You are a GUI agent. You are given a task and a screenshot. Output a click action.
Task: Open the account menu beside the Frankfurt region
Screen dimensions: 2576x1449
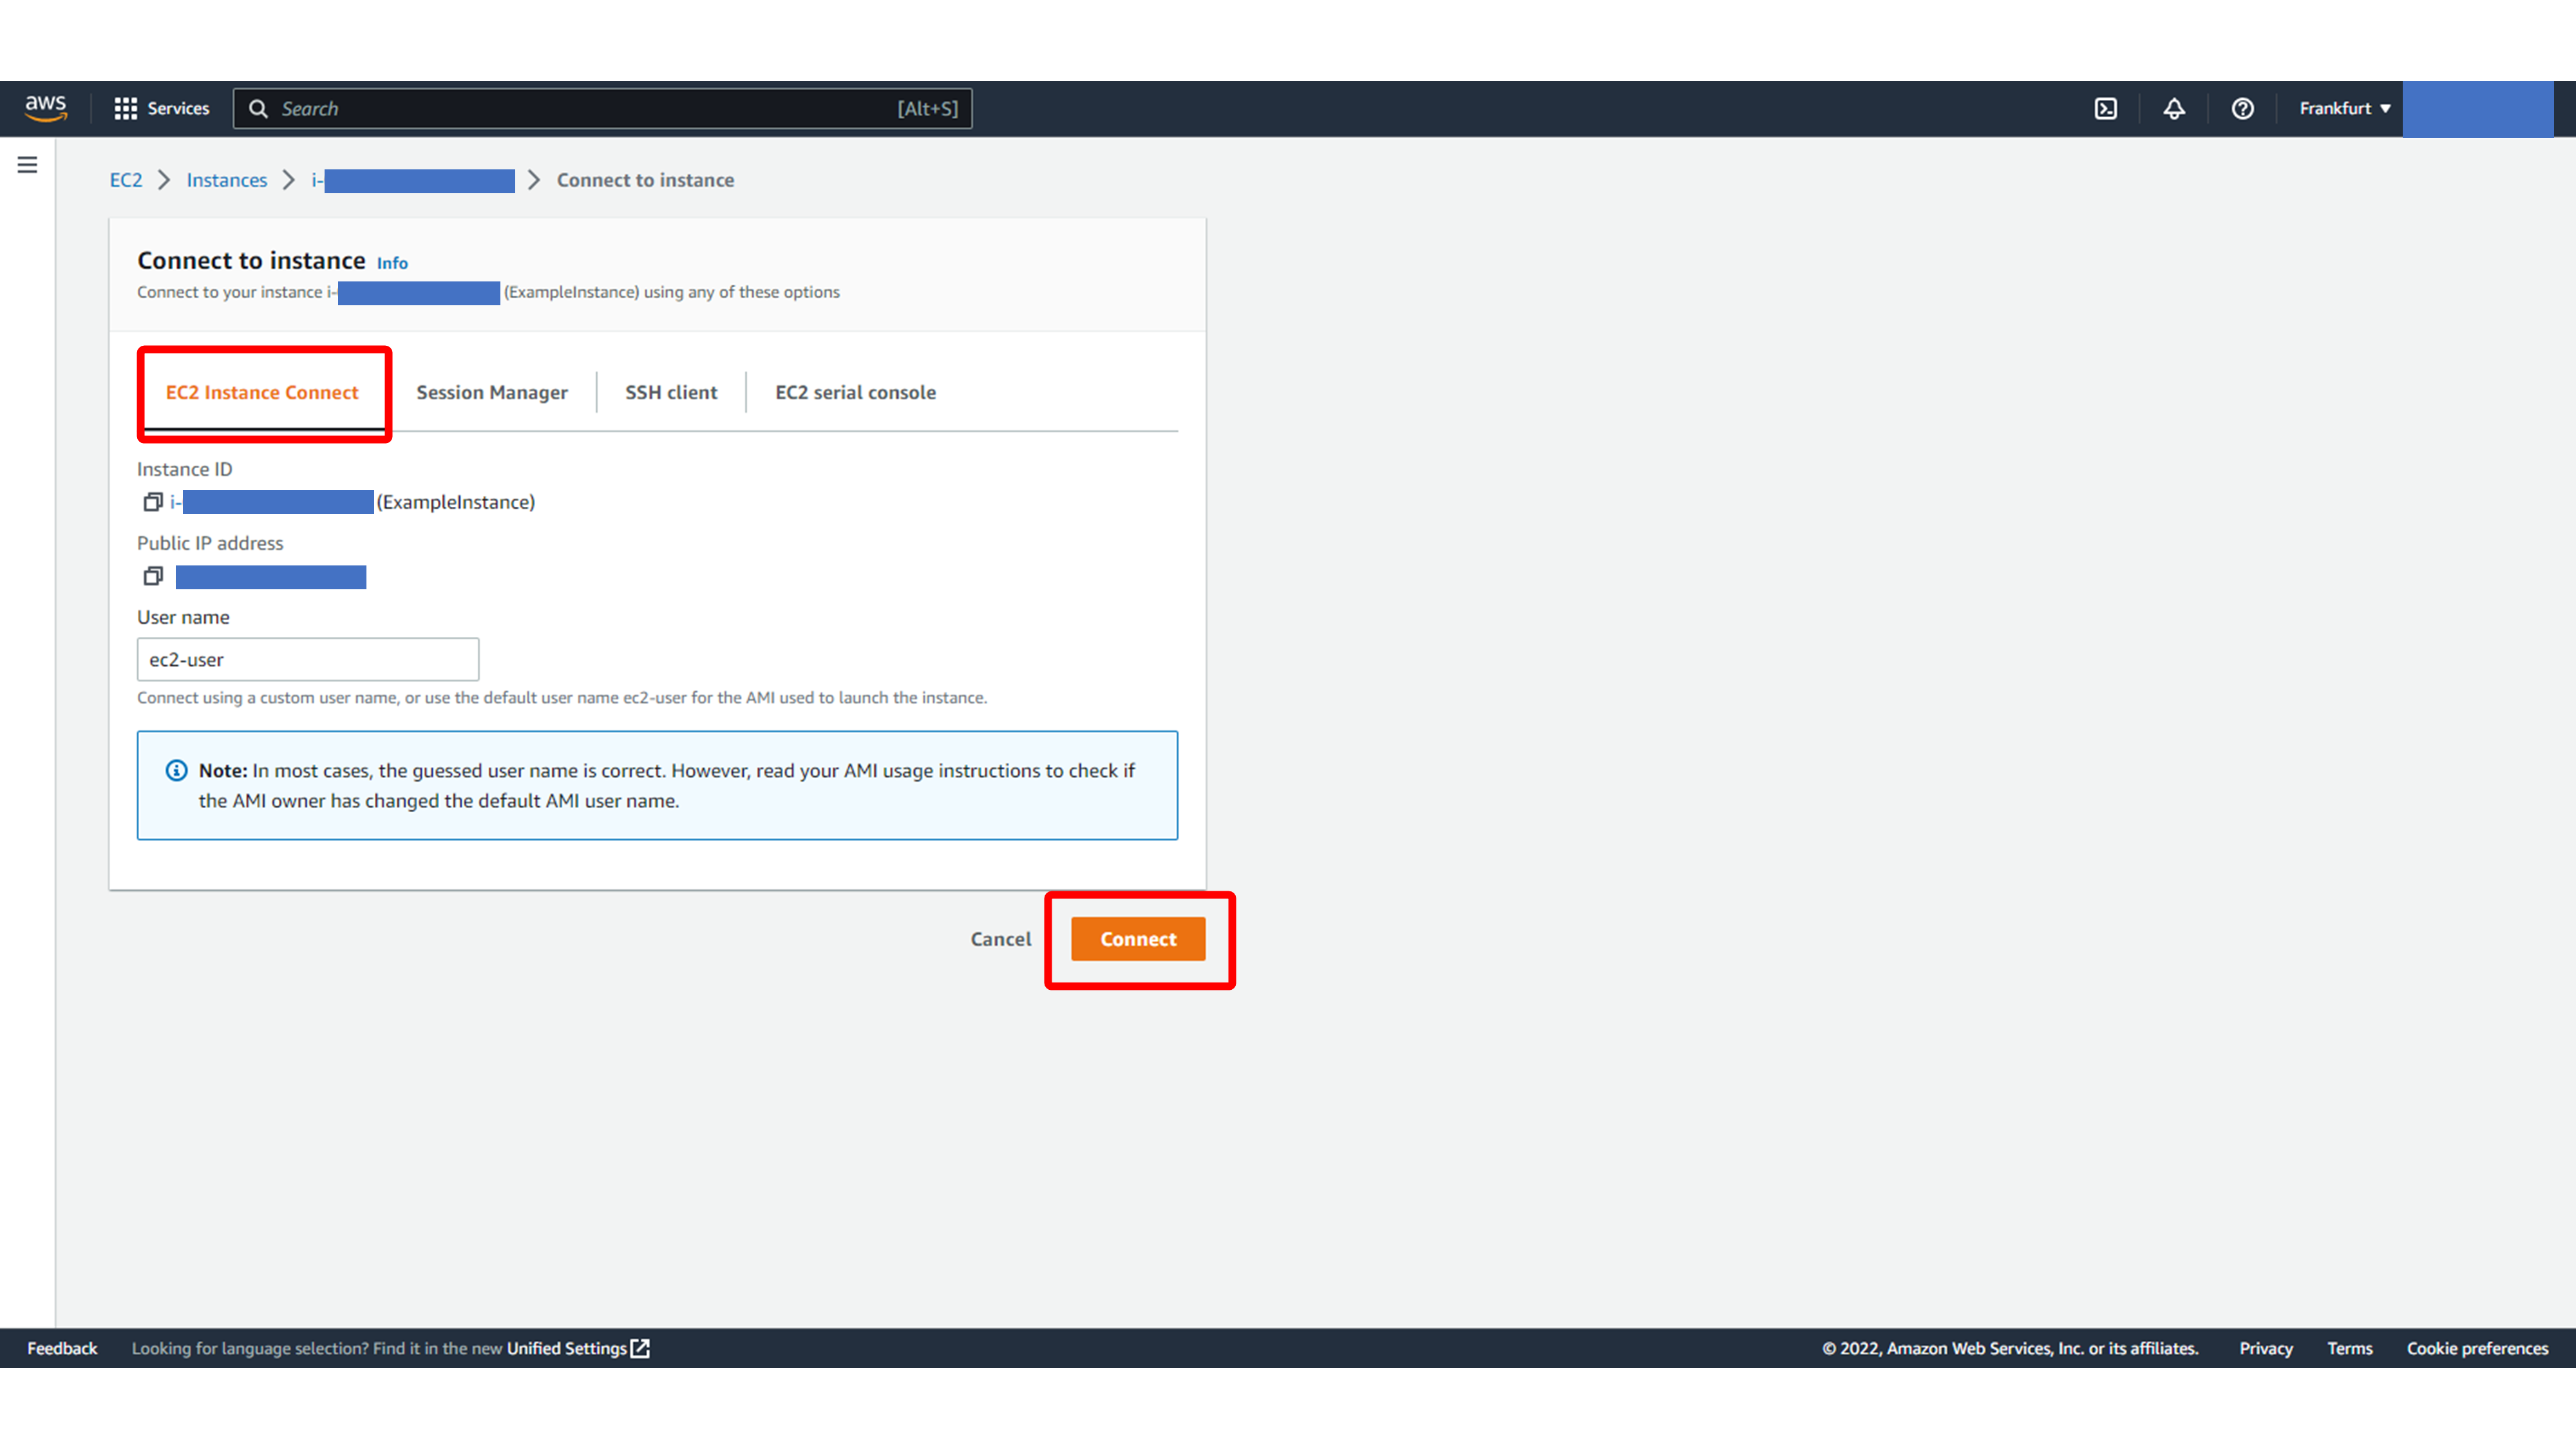(x=2478, y=108)
